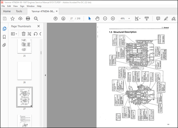Select the blank page 26 thumbnail
178x128 pixels.
click(x=24, y=71)
